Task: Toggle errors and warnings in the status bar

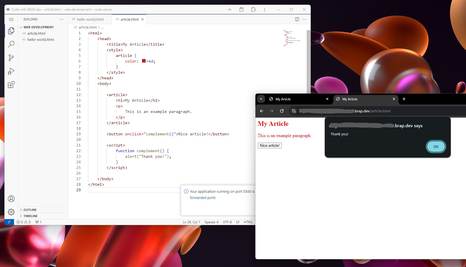Action: coord(24,222)
